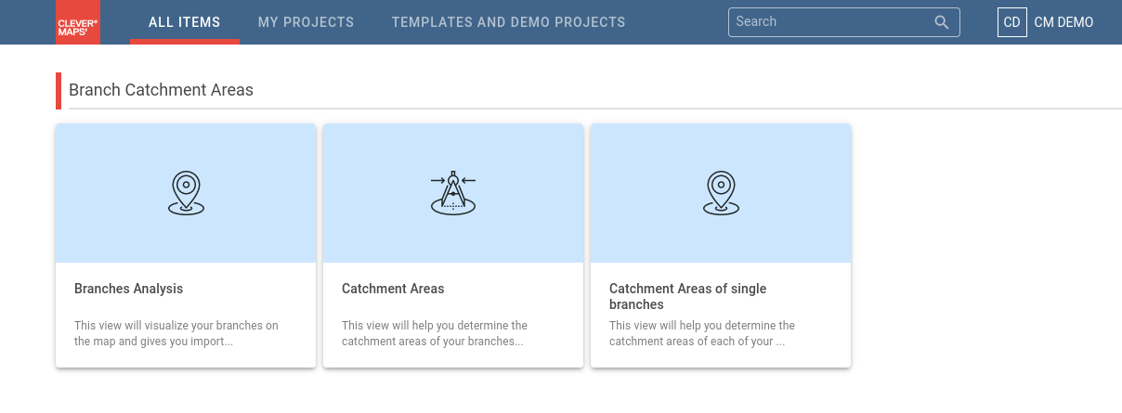Click the Catchment Areas card description text
Screen dimensions: 1122x413
[435, 333]
